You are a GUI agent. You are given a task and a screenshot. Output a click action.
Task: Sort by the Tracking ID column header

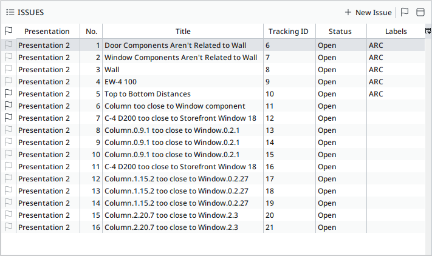click(x=289, y=31)
